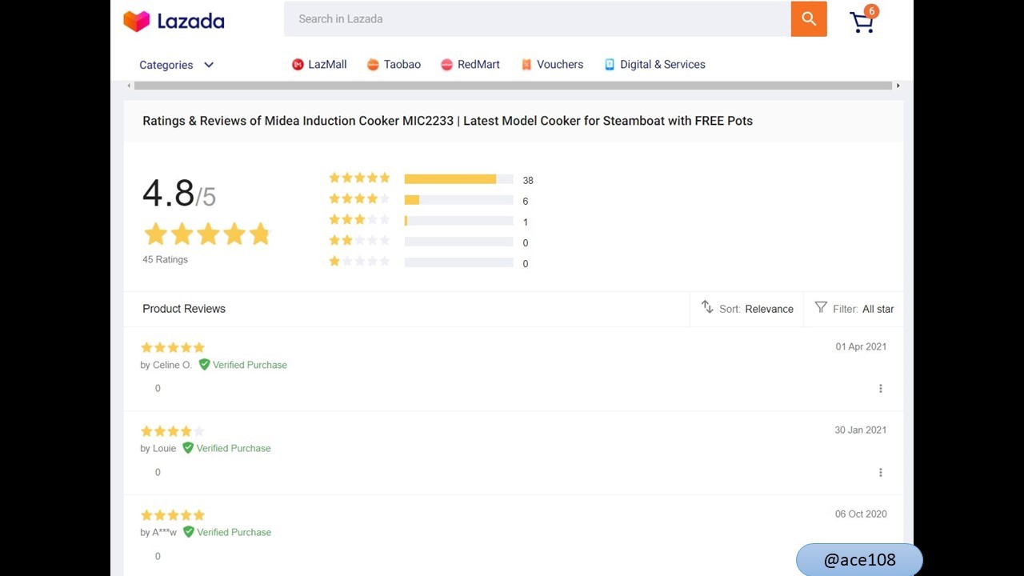
Task: Open the Taobao link
Action: click(x=394, y=65)
